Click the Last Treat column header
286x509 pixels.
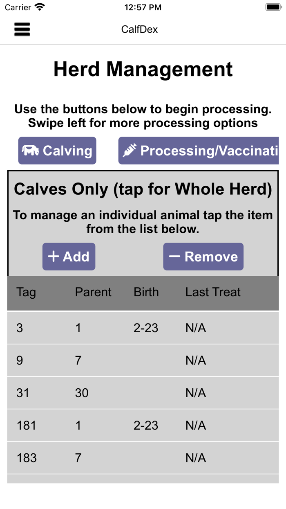(x=212, y=292)
